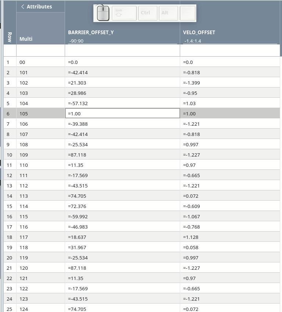Select the Multi column header
The width and height of the screenshot is (282, 312).
coord(26,39)
